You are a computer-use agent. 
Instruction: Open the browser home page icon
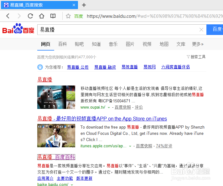[x=42, y=16]
